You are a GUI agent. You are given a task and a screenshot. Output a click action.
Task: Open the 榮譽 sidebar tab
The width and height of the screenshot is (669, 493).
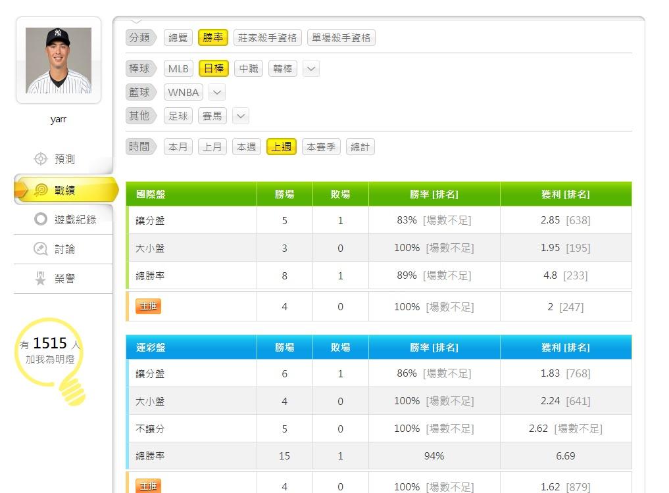point(63,279)
